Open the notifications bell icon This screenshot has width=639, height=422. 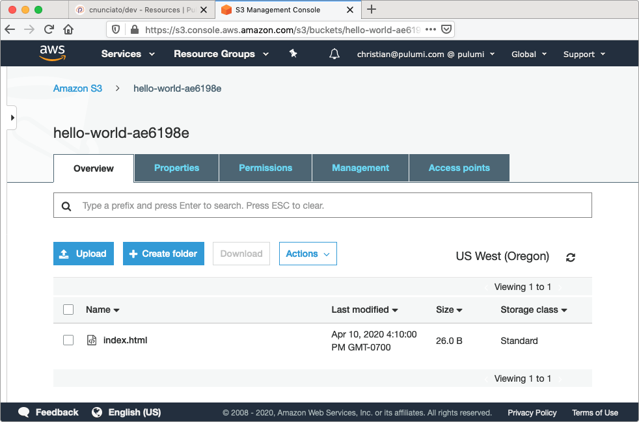coord(334,54)
